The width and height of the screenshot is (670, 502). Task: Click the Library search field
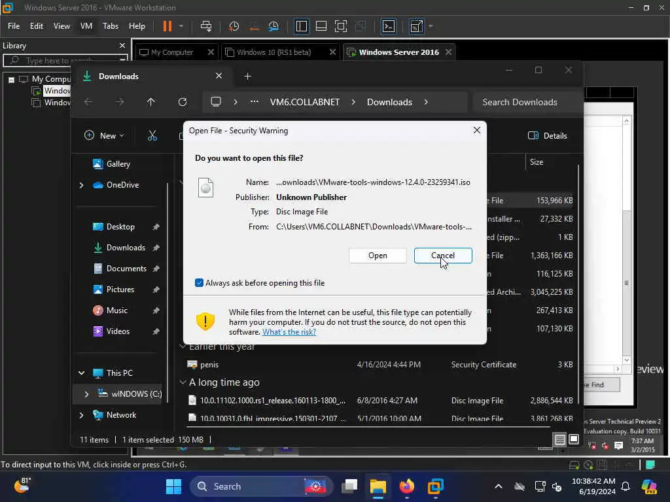pyautogui.click(x=64, y=60)
